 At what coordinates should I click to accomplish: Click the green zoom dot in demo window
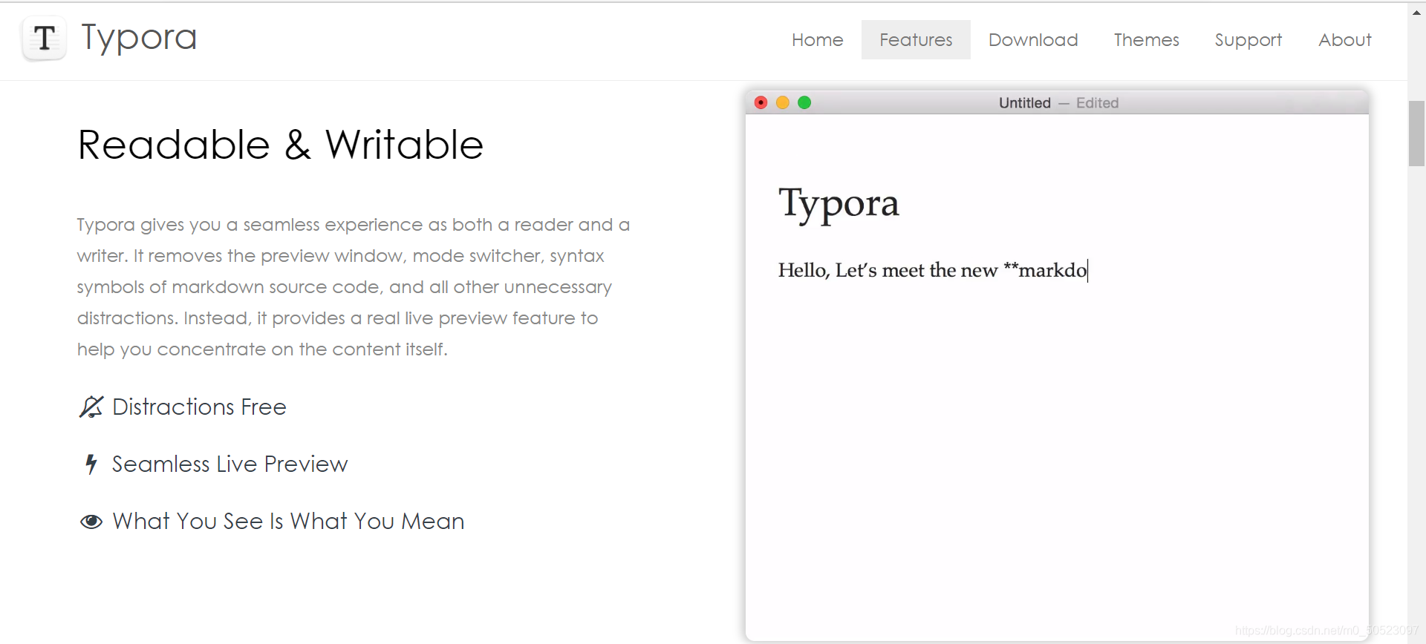click(x=804, y=102)
